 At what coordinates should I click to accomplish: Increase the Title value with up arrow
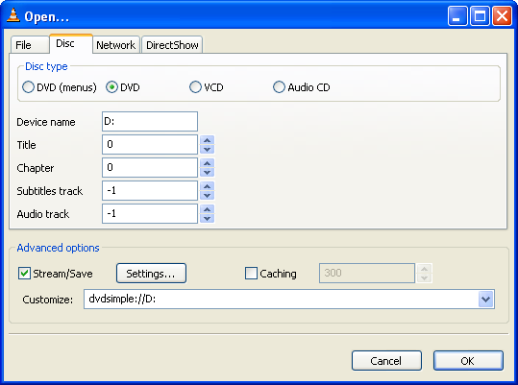[x=208, y=140]
